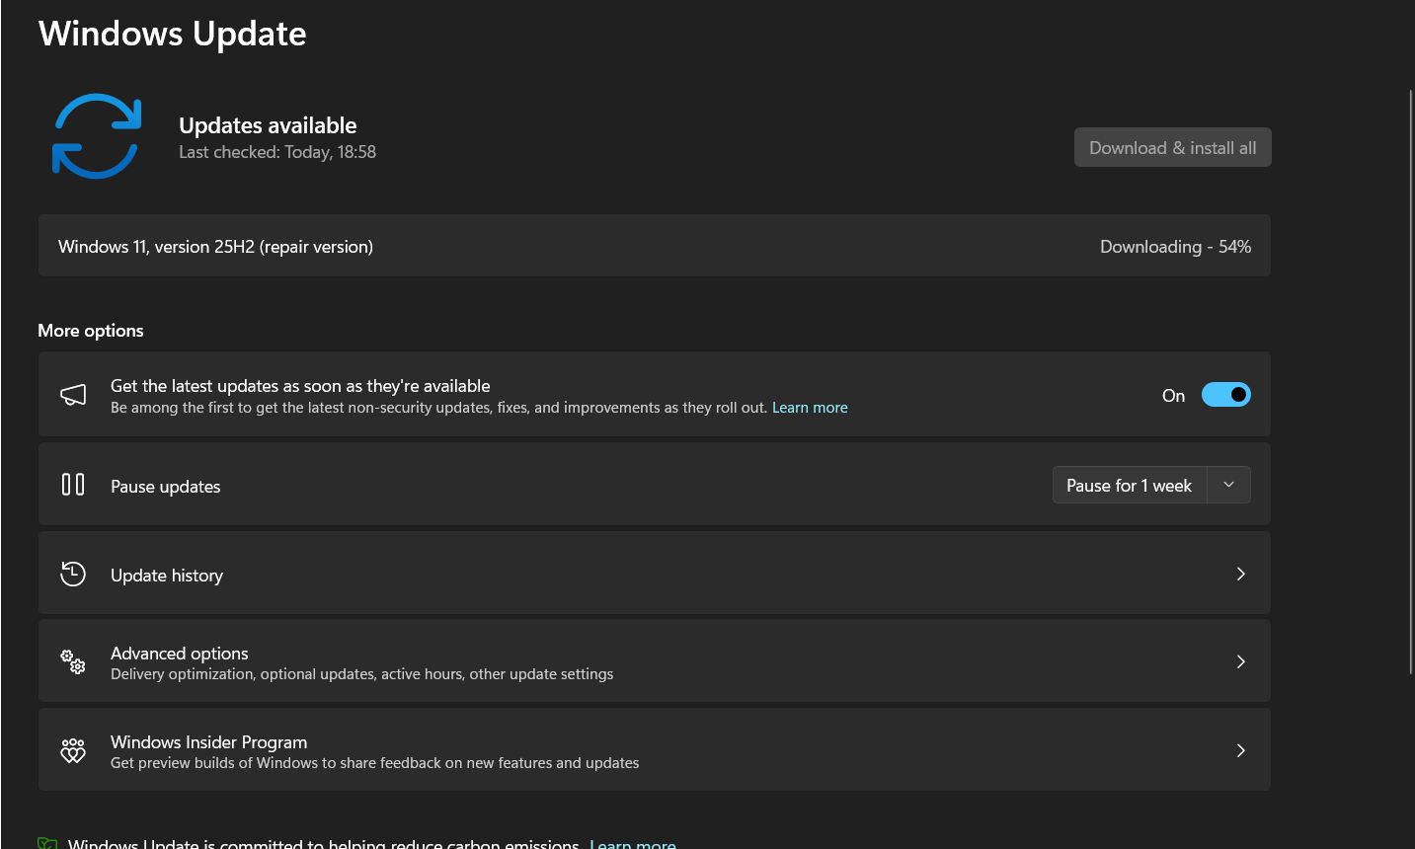Click the Windows Insider Program label
The height and width of the screenshot is (849, 1415).
coord(209,742)
